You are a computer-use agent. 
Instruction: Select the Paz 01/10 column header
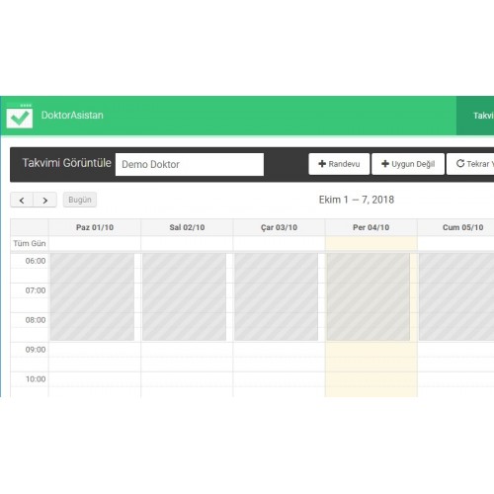pyautogui.click(x=95, y=227)
